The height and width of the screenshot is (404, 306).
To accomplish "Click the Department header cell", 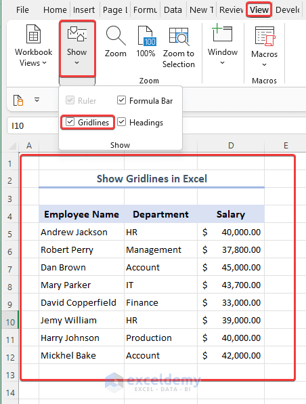I will pos(161,214).
